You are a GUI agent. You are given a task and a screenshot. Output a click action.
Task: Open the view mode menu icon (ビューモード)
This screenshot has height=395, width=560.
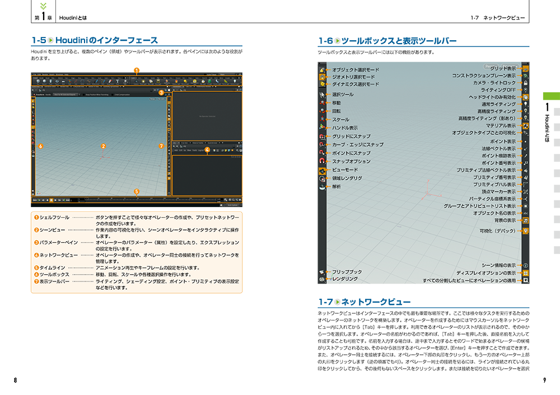pyautogui.click(x=323, y=170)
